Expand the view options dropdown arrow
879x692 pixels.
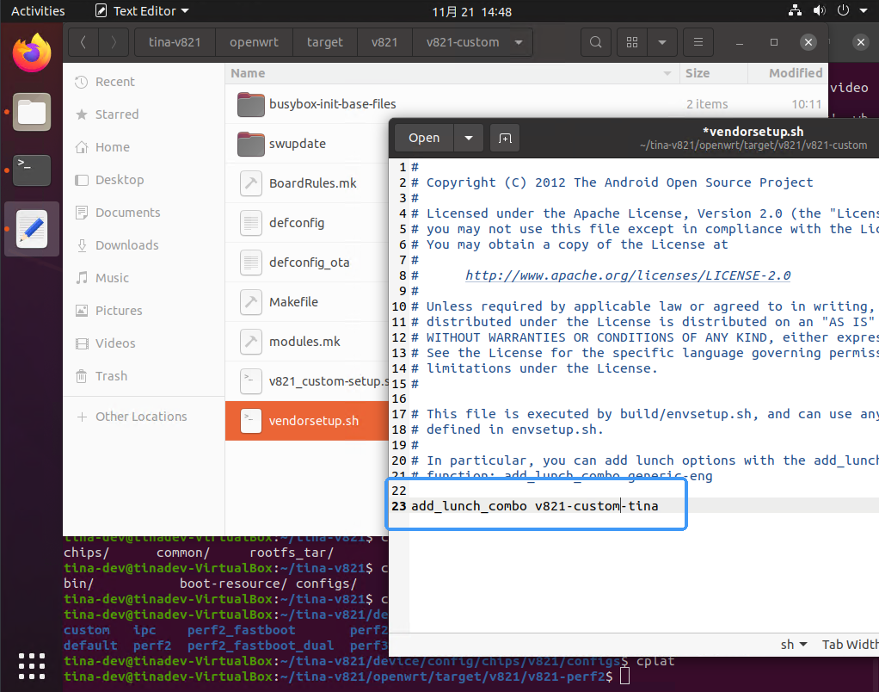click(x=661, y=42)
